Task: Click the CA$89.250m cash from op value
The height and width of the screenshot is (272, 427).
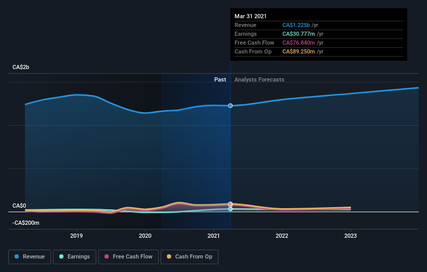Action: [x=299, y=51]
